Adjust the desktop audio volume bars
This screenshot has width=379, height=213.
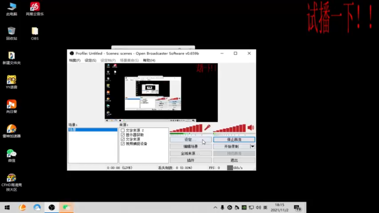click(229, 128)
